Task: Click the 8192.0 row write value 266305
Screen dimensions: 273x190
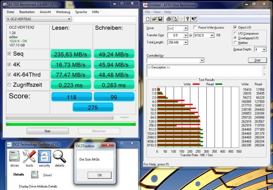Action: click(x=246, y=145)
